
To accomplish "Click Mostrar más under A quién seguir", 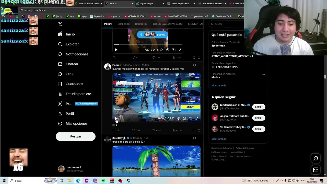I will (x=219, y=139).
